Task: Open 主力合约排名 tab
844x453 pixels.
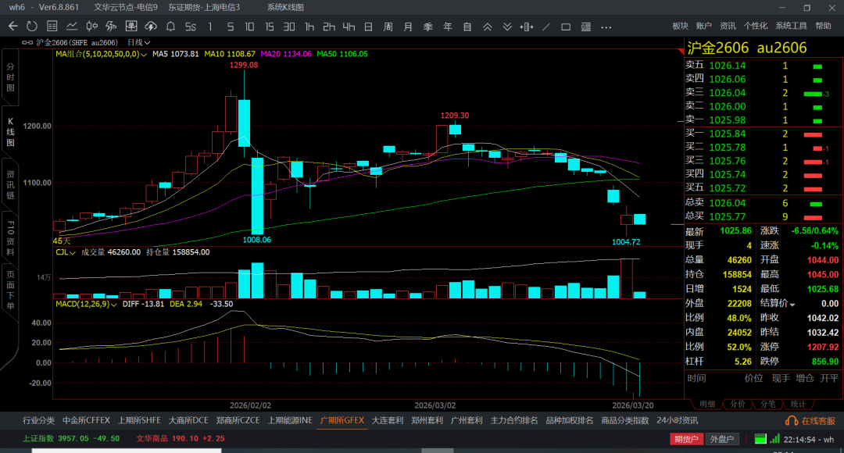Action: click(514, 420)
